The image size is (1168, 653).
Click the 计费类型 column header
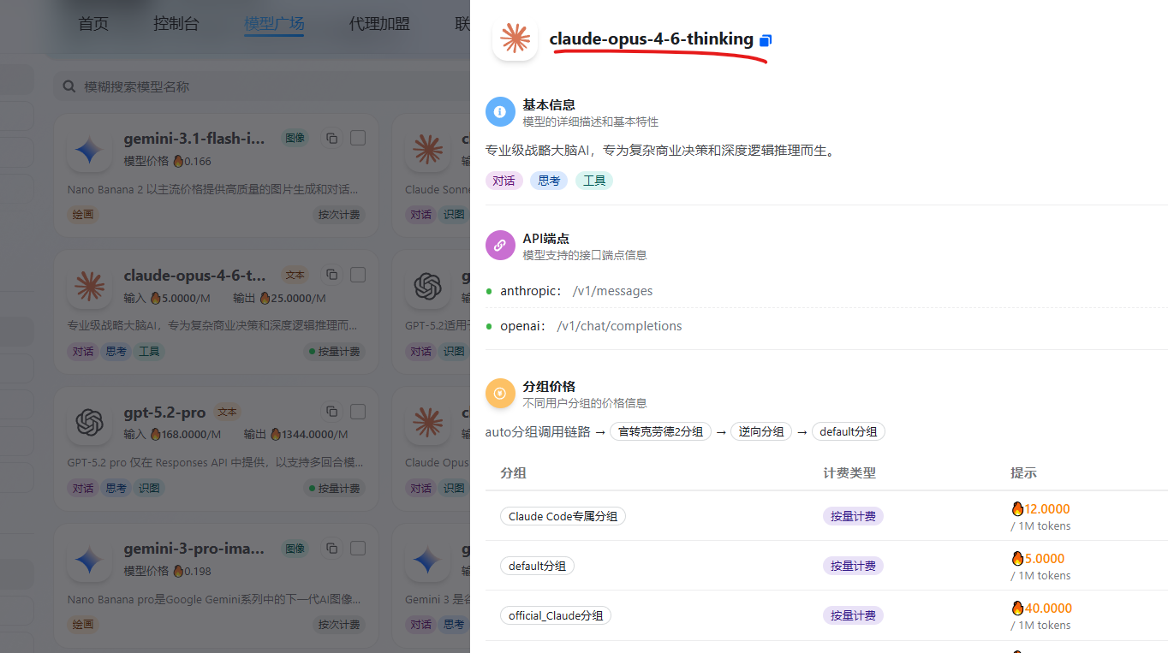click(x=849, y=472)
